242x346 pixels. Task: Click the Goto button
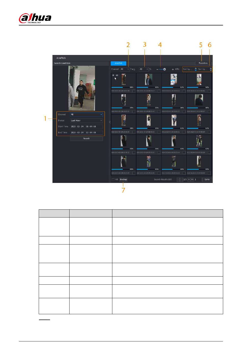(207, 179)
